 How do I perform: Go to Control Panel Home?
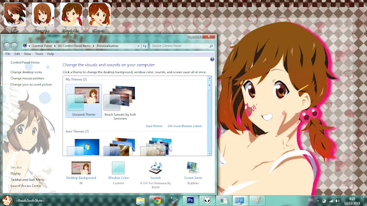pyautogui.click(x=25, y=62)
